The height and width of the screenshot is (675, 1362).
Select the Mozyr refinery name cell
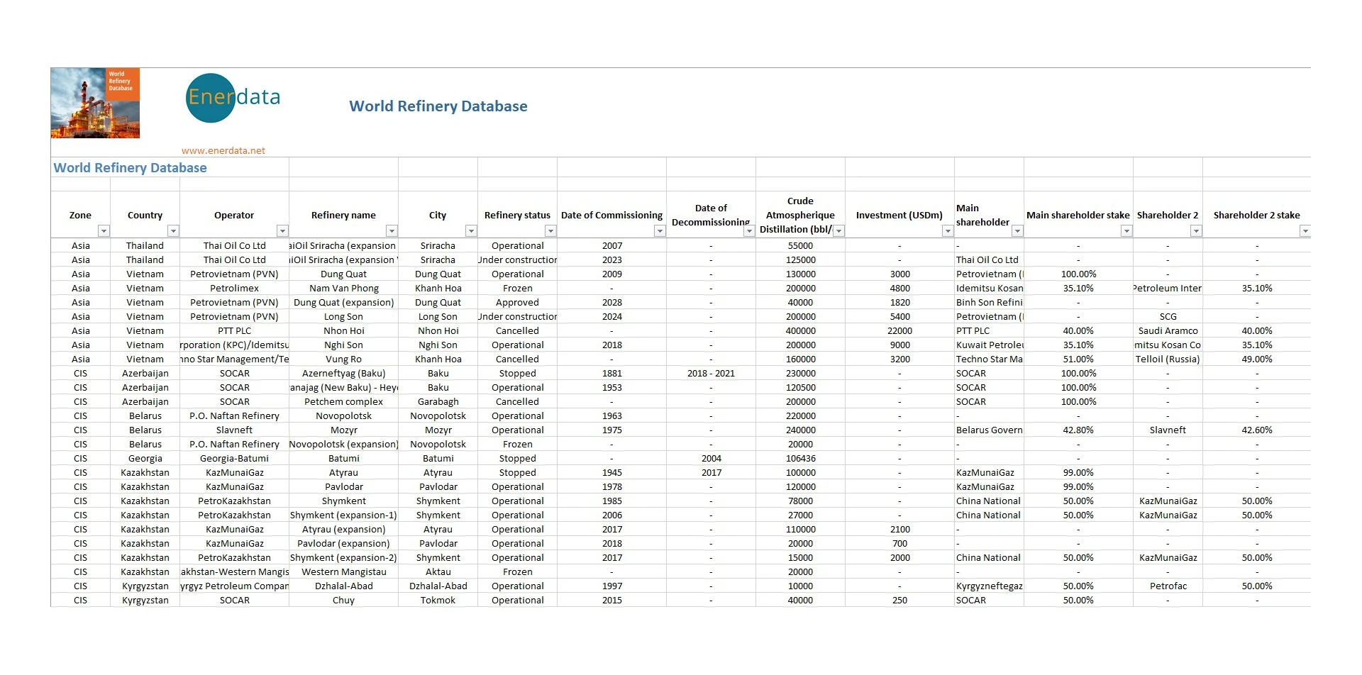pyautogui.click(x=343, y=430)
